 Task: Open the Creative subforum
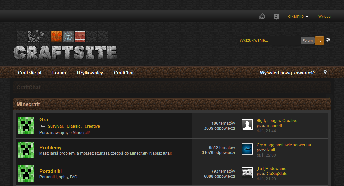(x=92, y=126)
